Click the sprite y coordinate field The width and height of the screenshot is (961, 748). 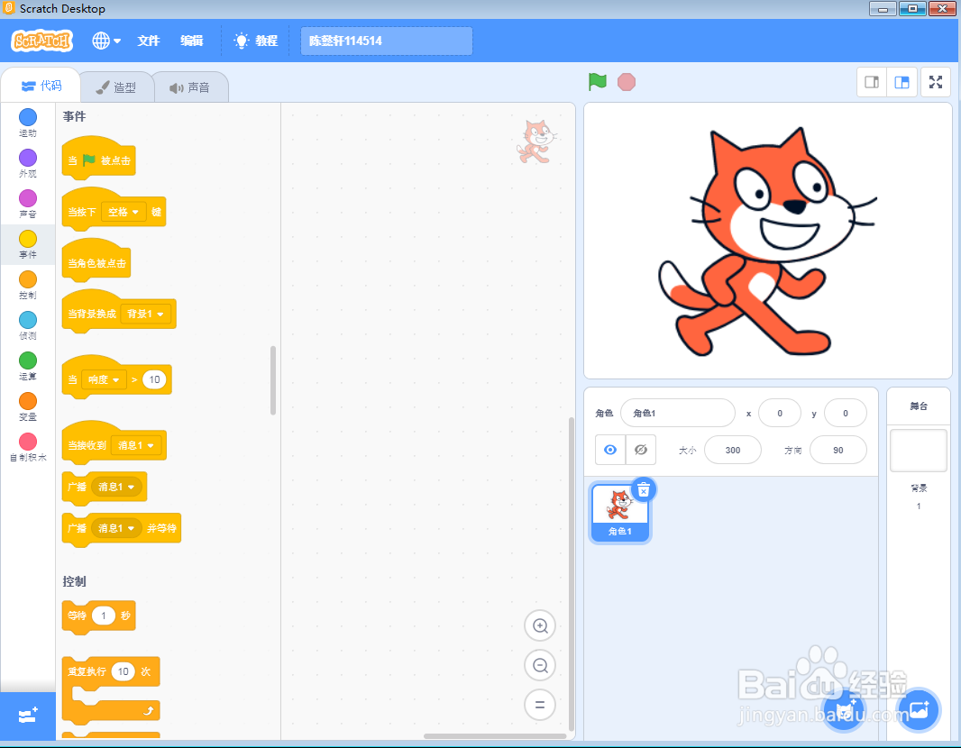pyautogui.click(x=846, y=413)
